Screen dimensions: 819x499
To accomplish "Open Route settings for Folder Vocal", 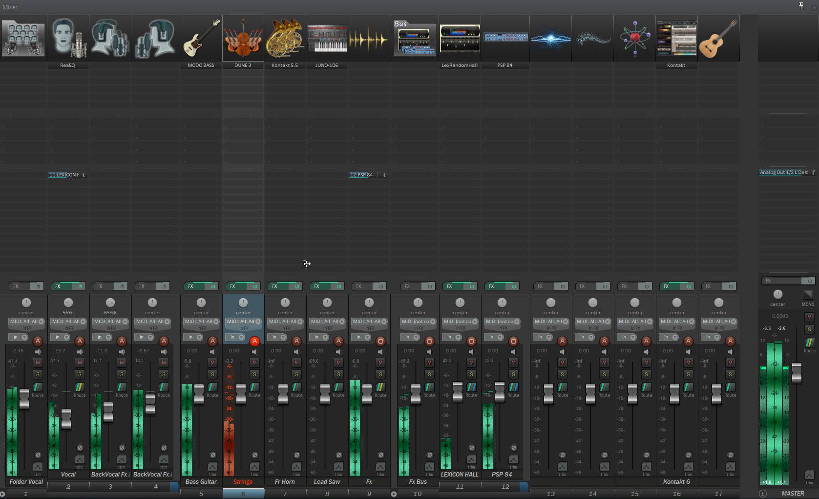I will click(x=38, y=387).
